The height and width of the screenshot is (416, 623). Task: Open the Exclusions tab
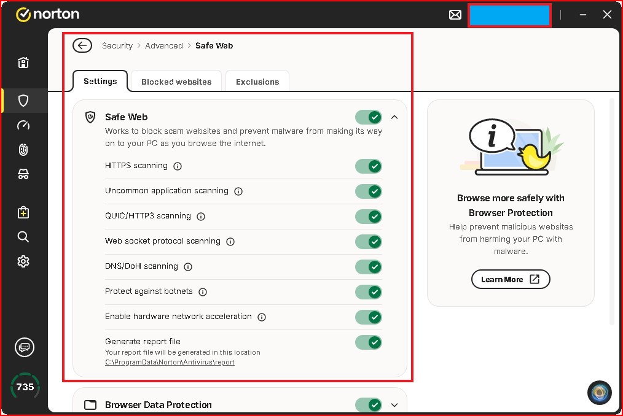[257, 82]
